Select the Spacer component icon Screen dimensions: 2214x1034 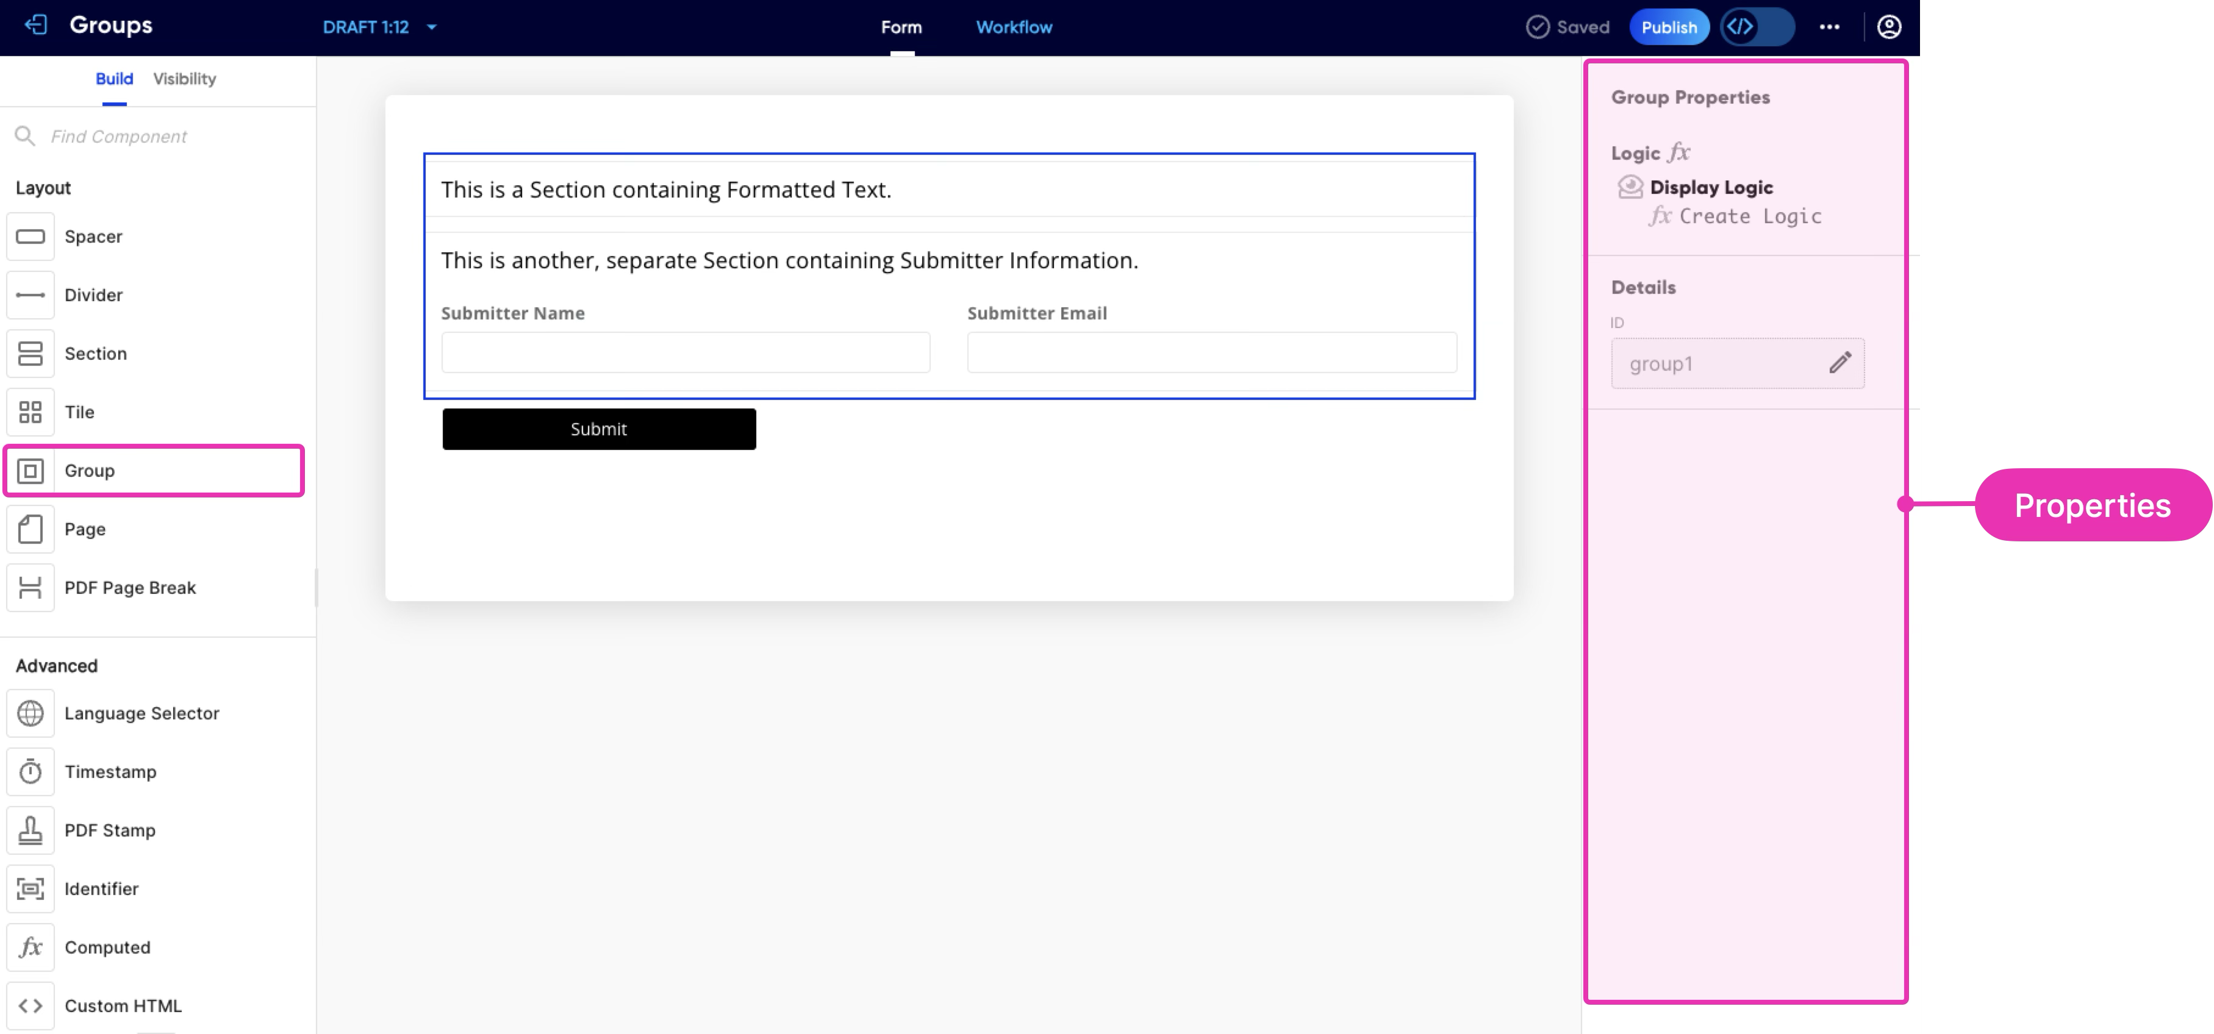[30, 236]
